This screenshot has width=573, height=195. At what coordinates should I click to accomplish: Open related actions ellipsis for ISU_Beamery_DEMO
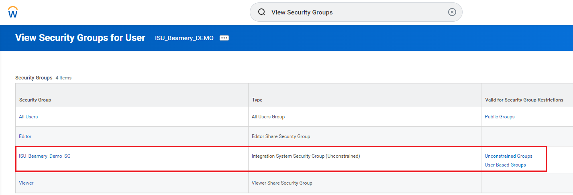(224, 38)
